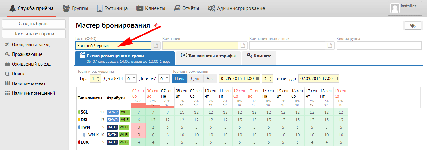Open the Клиенты menu
Image resolution: width=427 pixels, height=150 pixels.
click(x=151, y=8)
